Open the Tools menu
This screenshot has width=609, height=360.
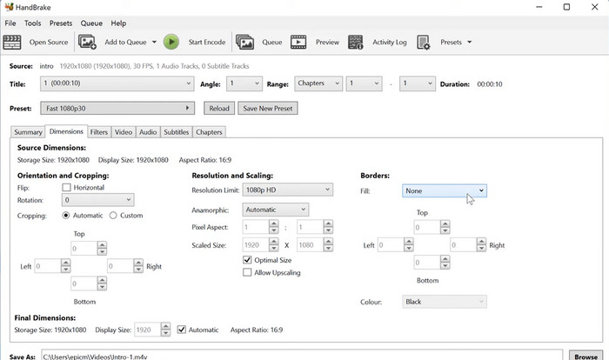[33, 23]
